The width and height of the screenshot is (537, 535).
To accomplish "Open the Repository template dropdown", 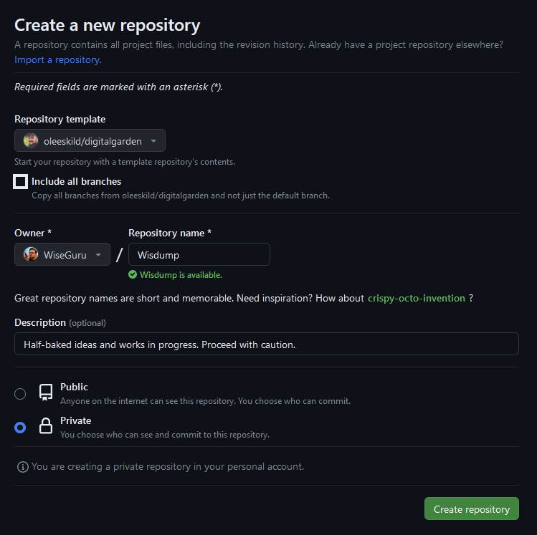I will (90, 141).
